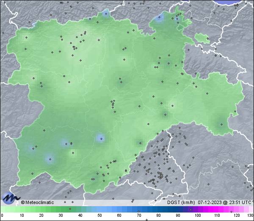Screen dimensions: 254x221
Task: Click the light blue band above 50
Action: coord(99,209)
